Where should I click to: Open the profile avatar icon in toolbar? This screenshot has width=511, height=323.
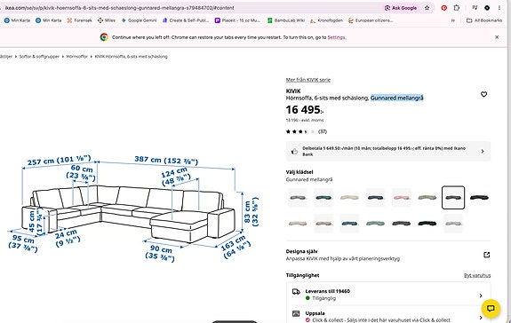tap(487, 8)
